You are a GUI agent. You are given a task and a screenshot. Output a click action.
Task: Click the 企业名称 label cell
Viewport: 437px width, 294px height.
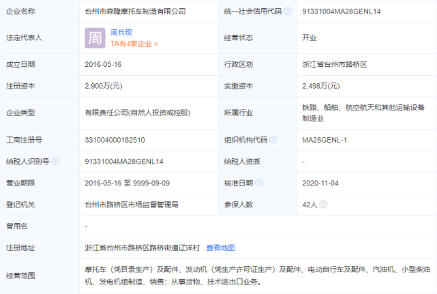40,11
